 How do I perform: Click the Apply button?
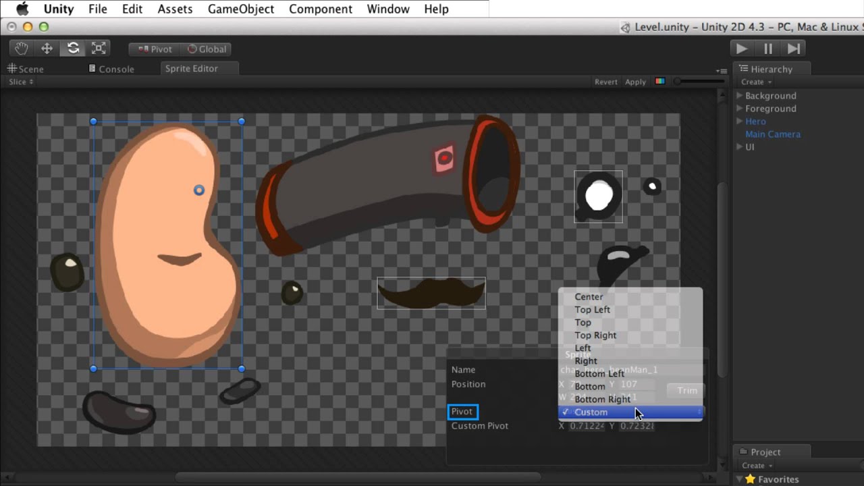(x=635, y=82)
